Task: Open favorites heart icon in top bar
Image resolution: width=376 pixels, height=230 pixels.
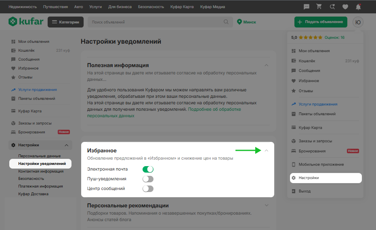Action: pyautogui.click(x=345, y=7)
